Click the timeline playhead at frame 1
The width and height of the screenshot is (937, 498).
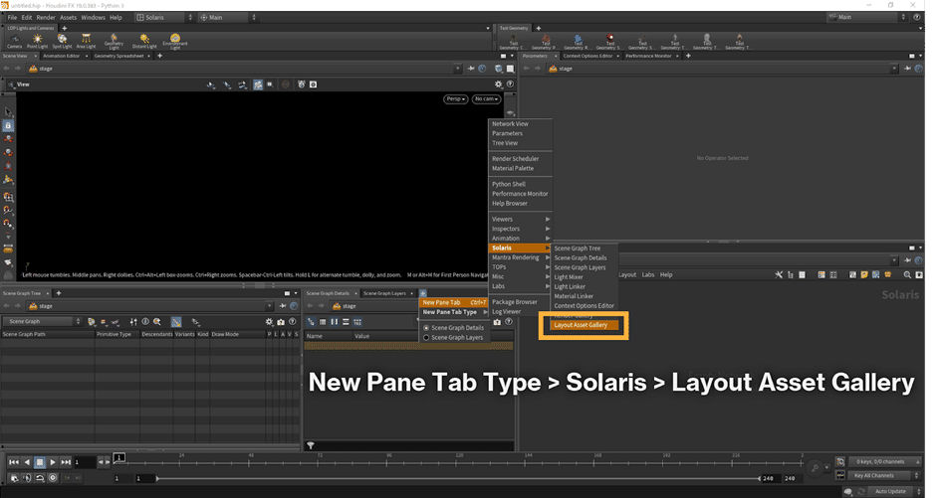tap(119, 458)
